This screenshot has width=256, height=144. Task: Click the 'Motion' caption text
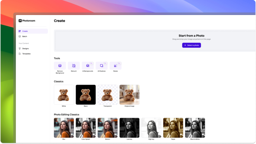(108, 139)
